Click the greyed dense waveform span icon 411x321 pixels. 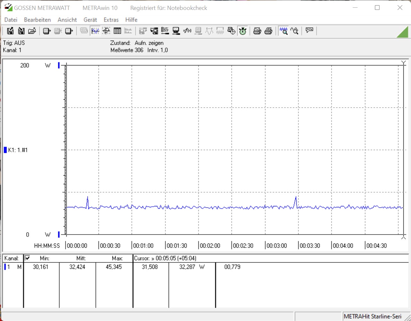(x=220, y=31)
